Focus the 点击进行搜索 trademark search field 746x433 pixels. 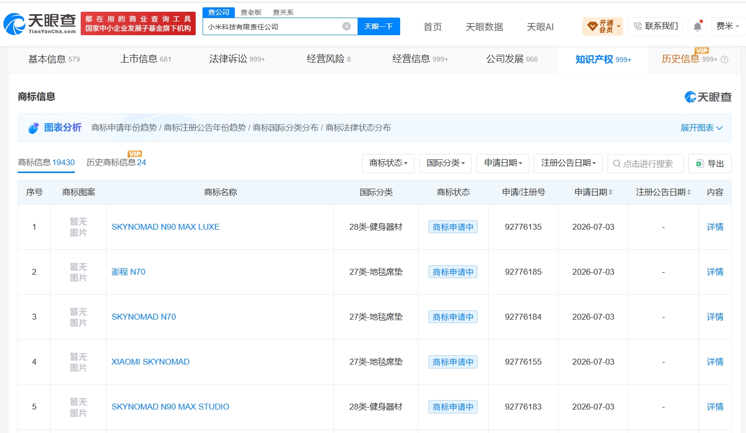click(x=646, y=163)
